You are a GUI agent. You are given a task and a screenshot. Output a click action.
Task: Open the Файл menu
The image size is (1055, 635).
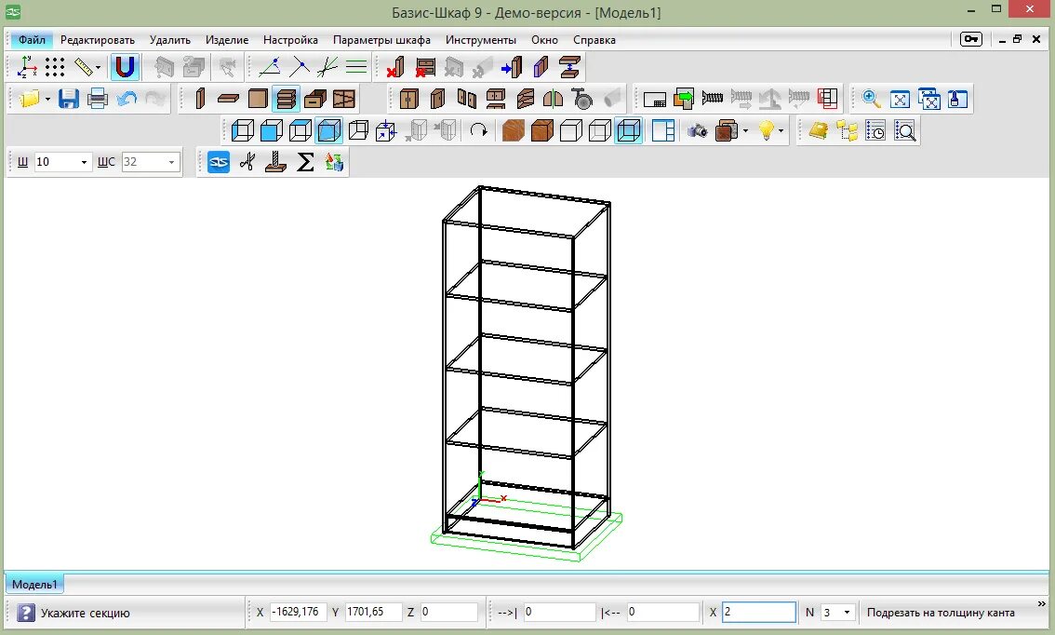(x=32, y=40)
